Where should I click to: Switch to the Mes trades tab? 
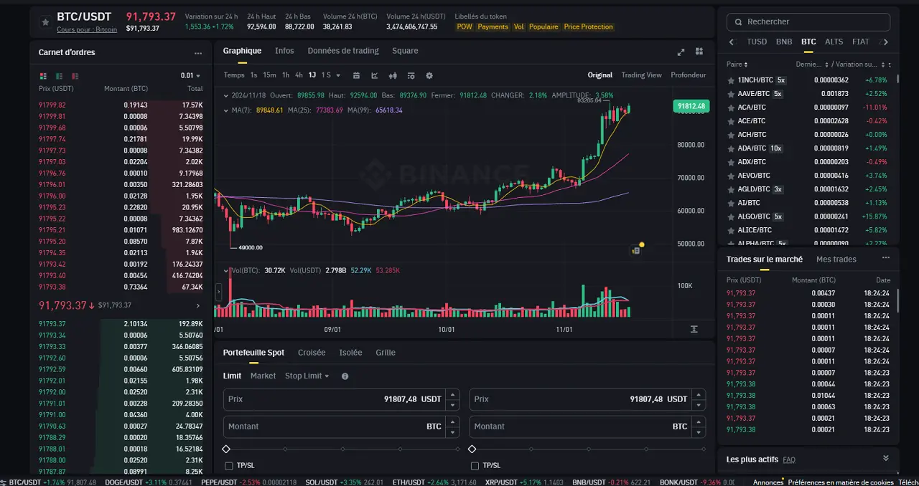pos(836,259)
